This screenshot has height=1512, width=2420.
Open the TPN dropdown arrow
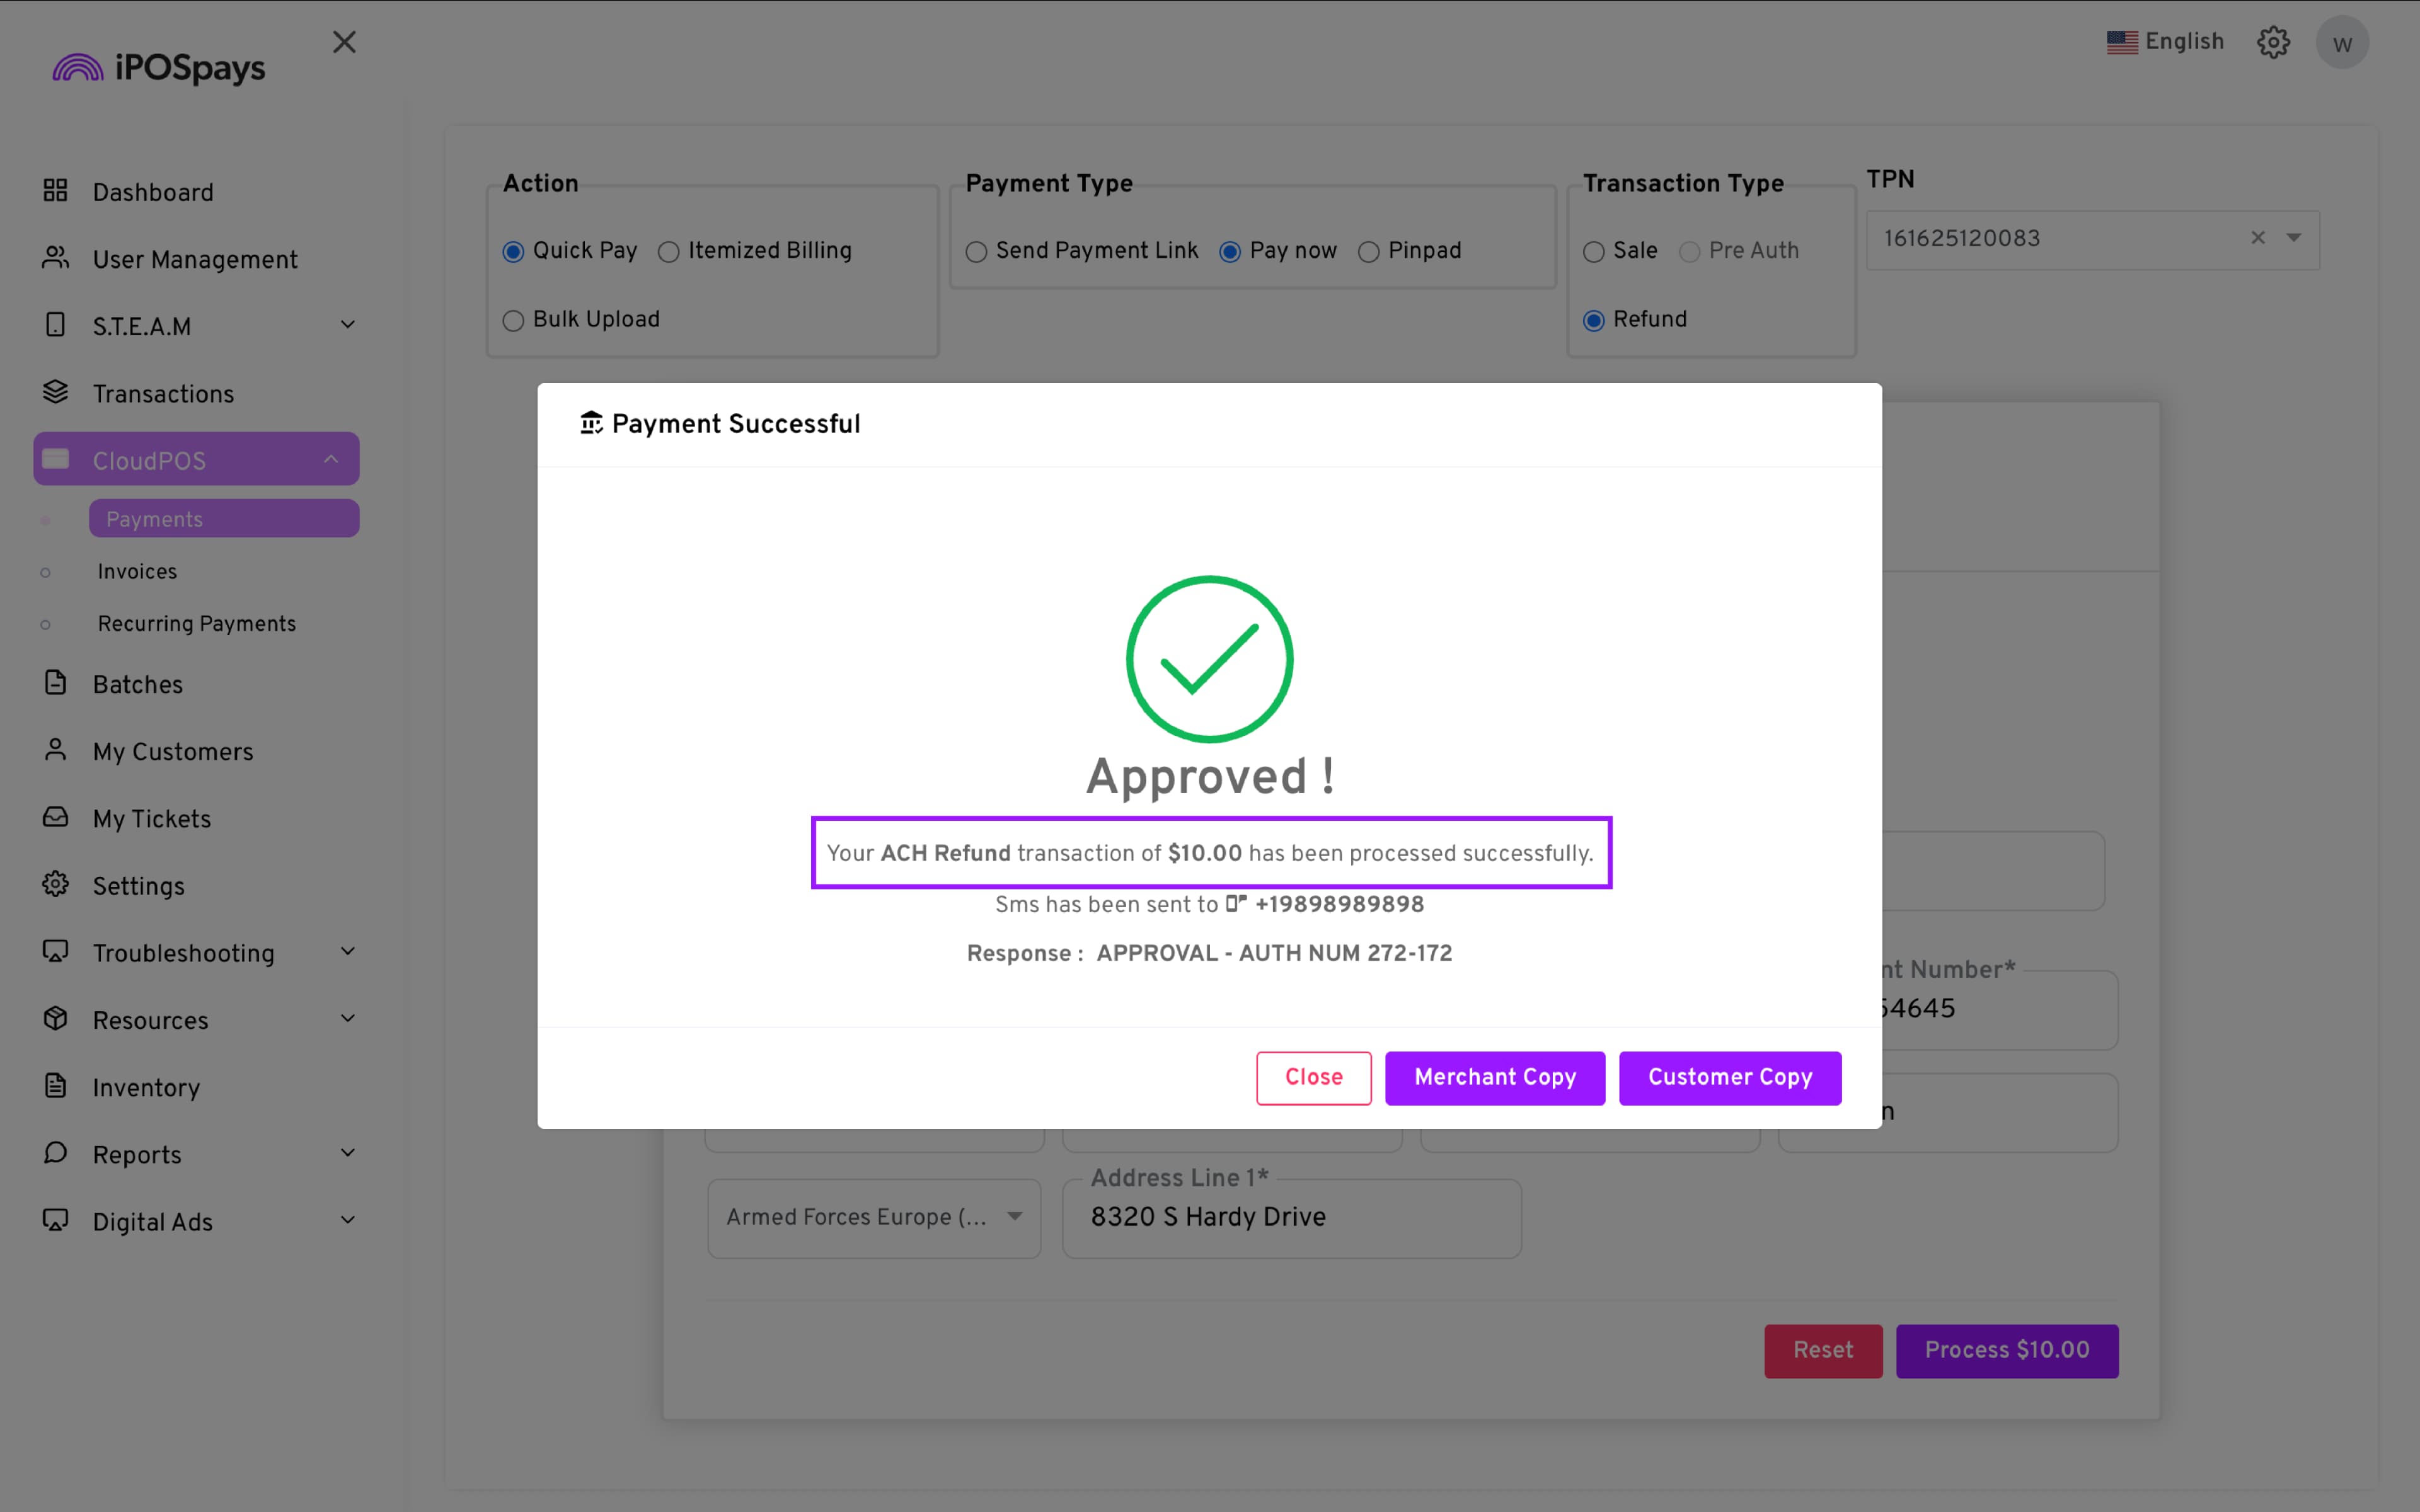pyautogui.click(x=2294, y=238)
